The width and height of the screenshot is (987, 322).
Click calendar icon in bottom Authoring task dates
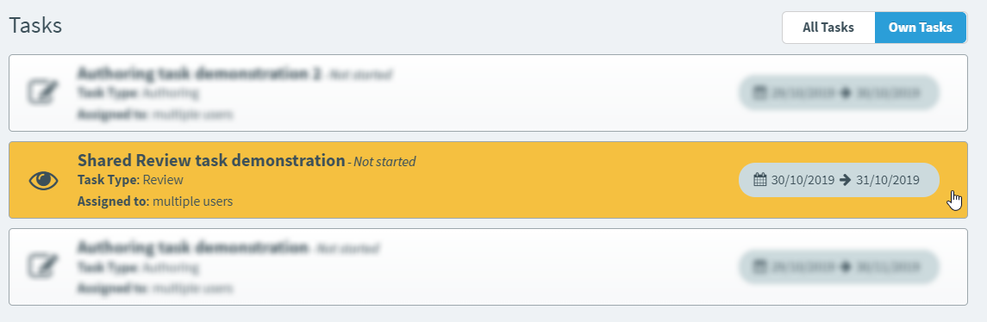759,267
